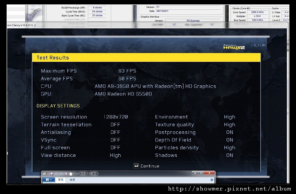Click the Depth Of Field ON value

click(x=230, y=140)
